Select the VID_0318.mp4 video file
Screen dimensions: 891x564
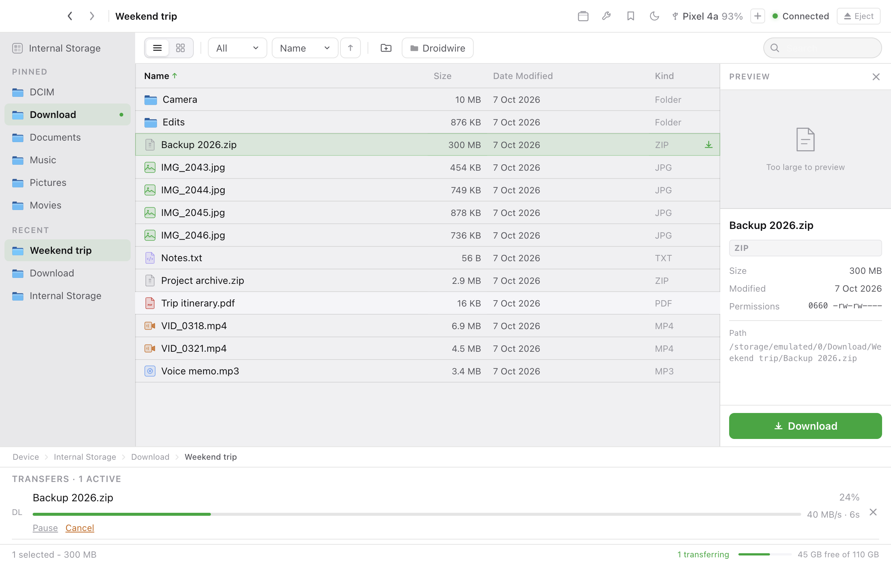428,326
